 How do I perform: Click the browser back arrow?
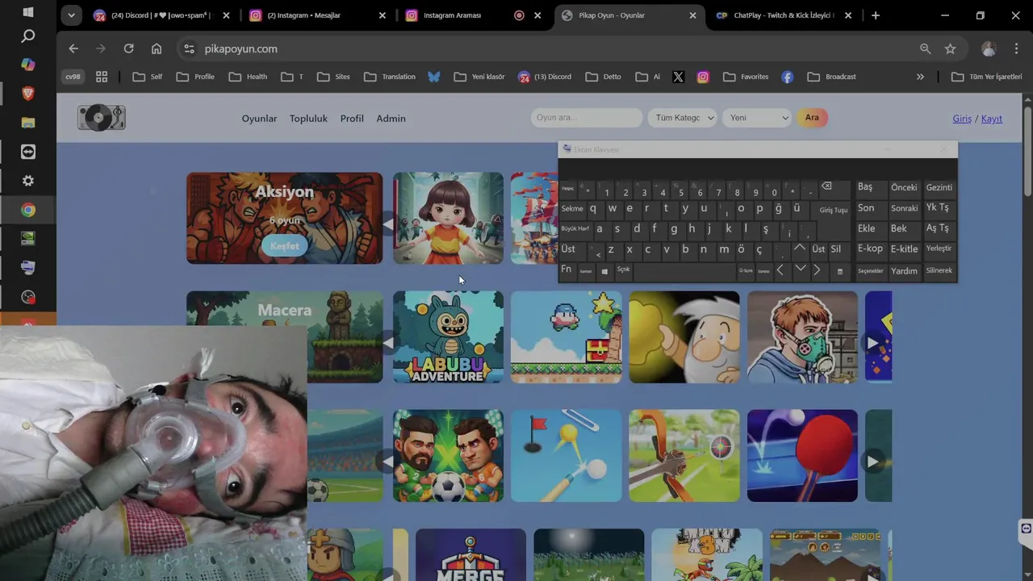point(73,48)
